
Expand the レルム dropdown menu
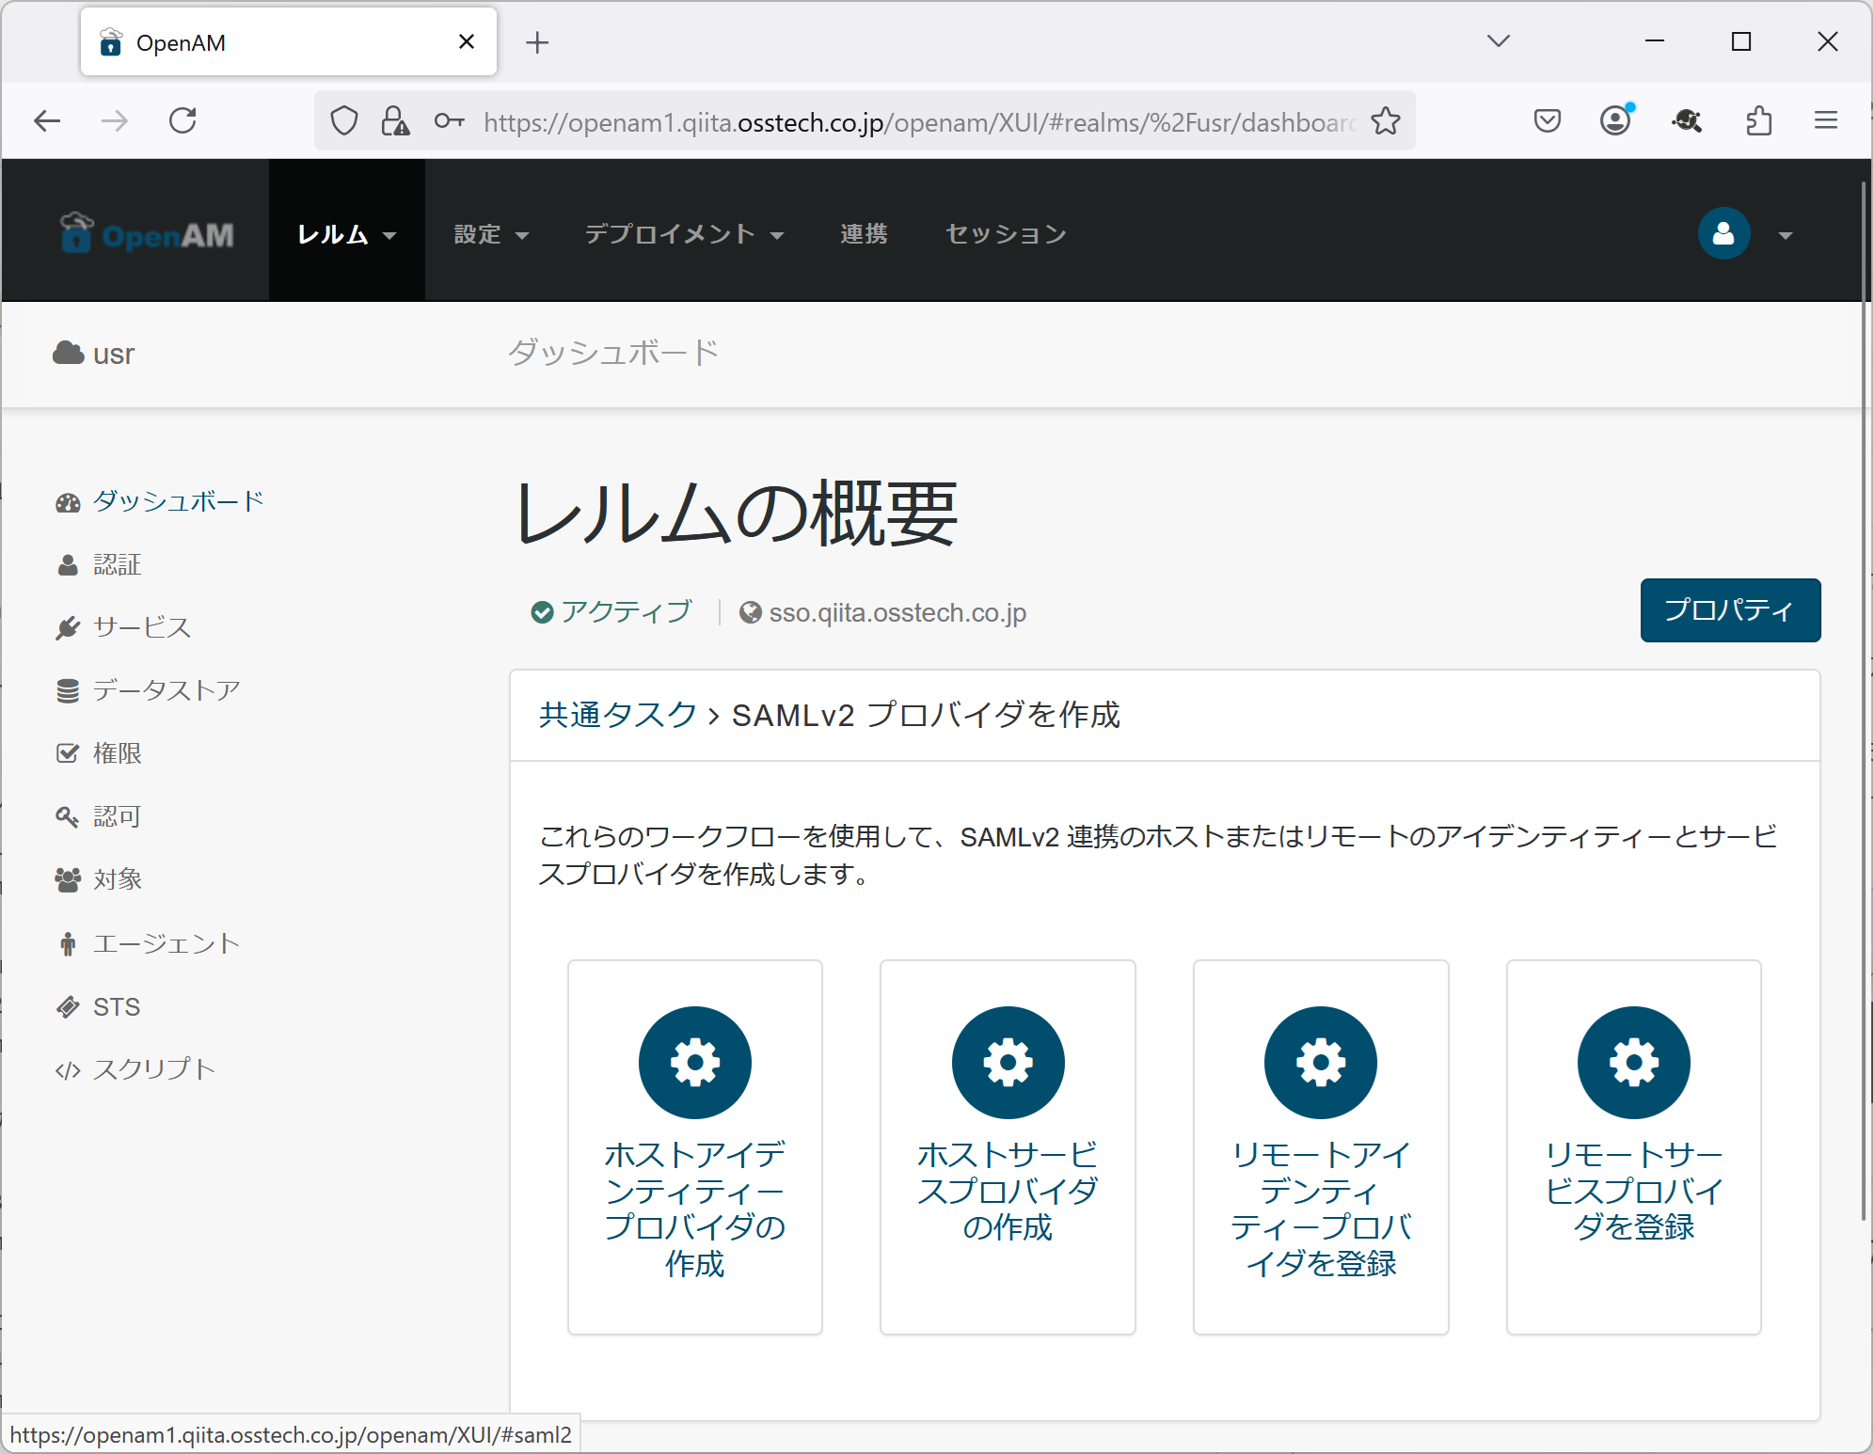pos(346,234)
